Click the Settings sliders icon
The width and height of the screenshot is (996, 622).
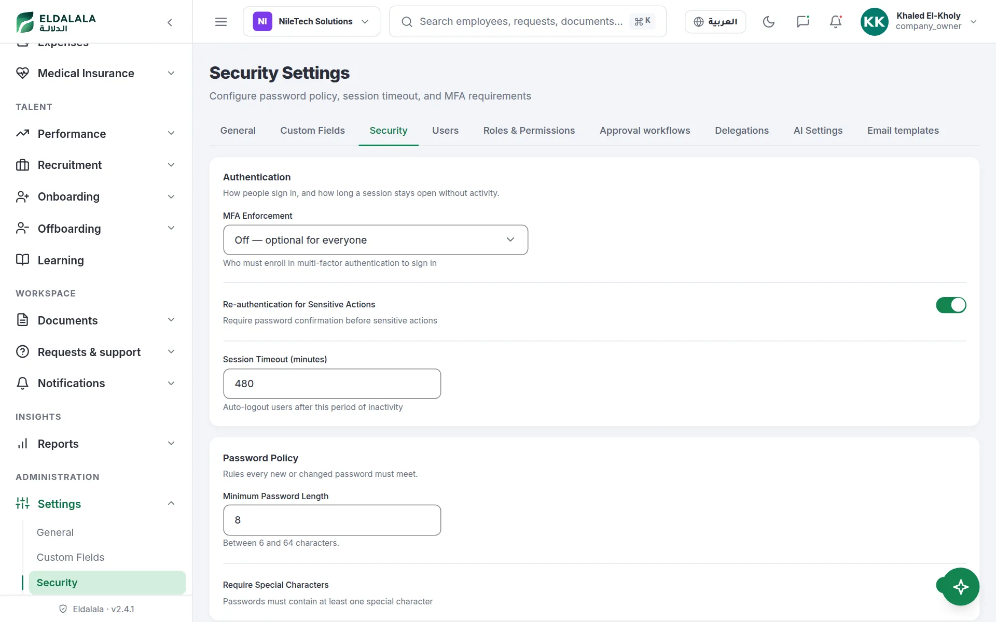tap(22, 504)
